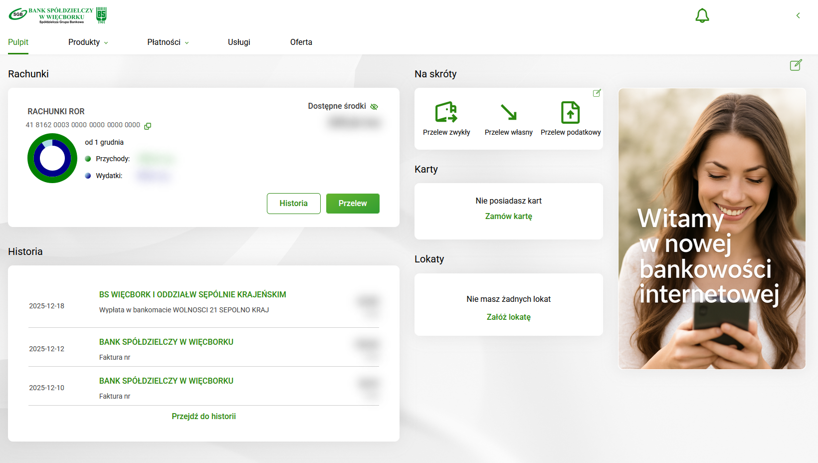Expand the Produkty menu
Viewport: 818px width, 463px height.
click(x=88, y=42)
